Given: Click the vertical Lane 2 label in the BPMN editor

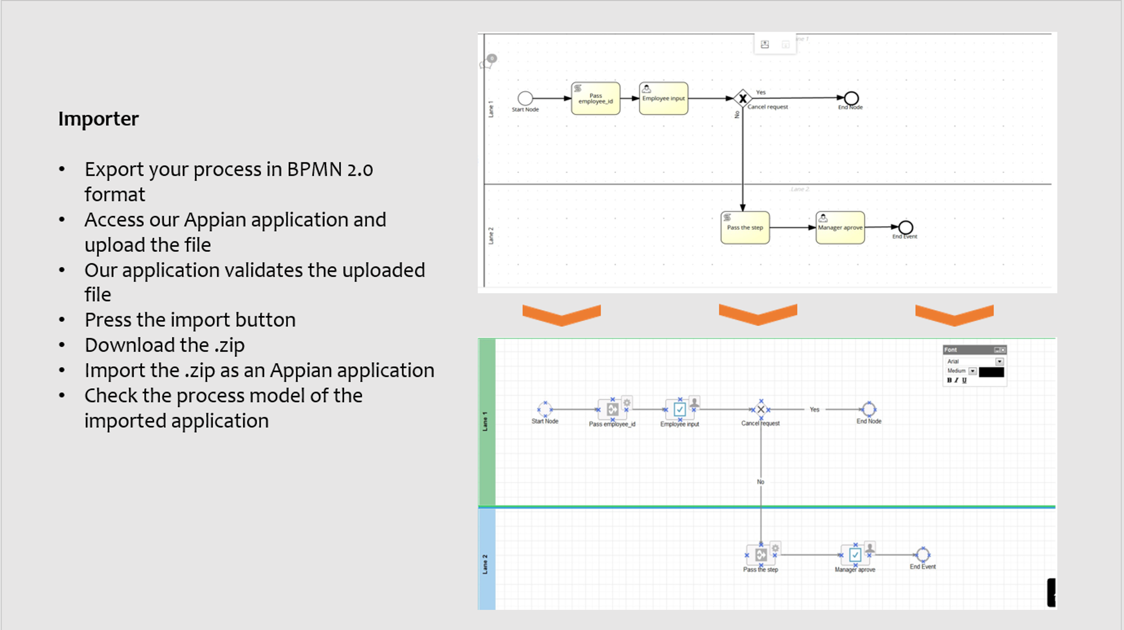Looking at the screenshot, I should coord(491,236).
